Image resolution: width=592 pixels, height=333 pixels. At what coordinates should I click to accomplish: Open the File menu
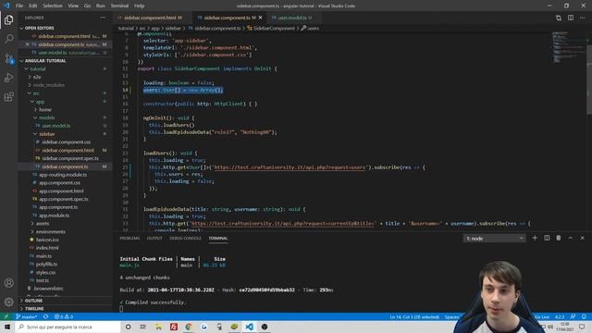coord(19,6)
